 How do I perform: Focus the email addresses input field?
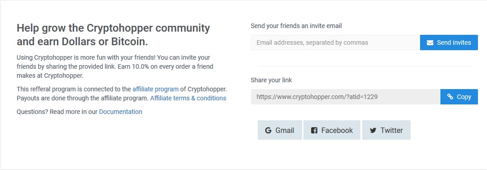click(x=336, y=42)
